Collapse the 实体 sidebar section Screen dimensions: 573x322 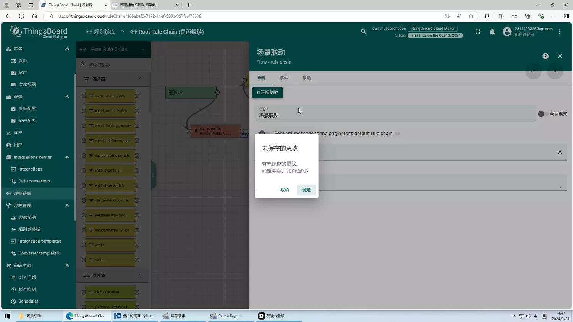click(67, 49)
